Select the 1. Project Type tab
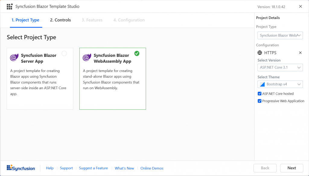 click(x=25, y=20)
